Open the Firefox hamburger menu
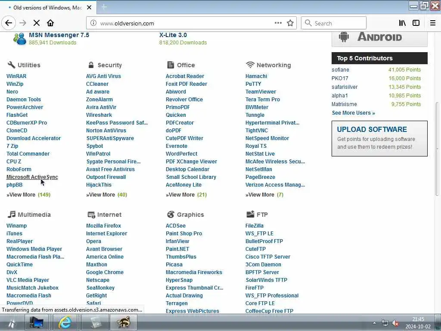Screen dimensions: 441x331 coord(433,23)
